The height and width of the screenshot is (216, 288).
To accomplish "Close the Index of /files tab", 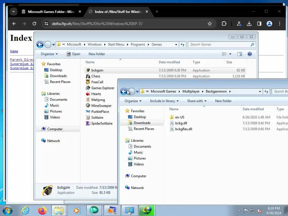I will (147, 12).
